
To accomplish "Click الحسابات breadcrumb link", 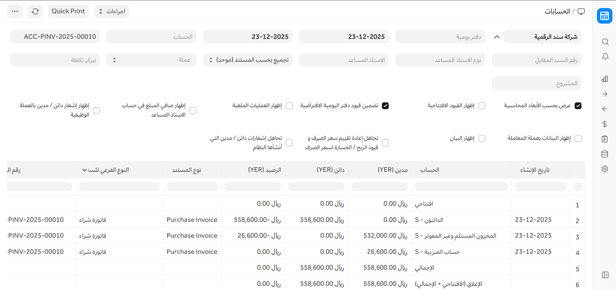I will coord(557,11).
